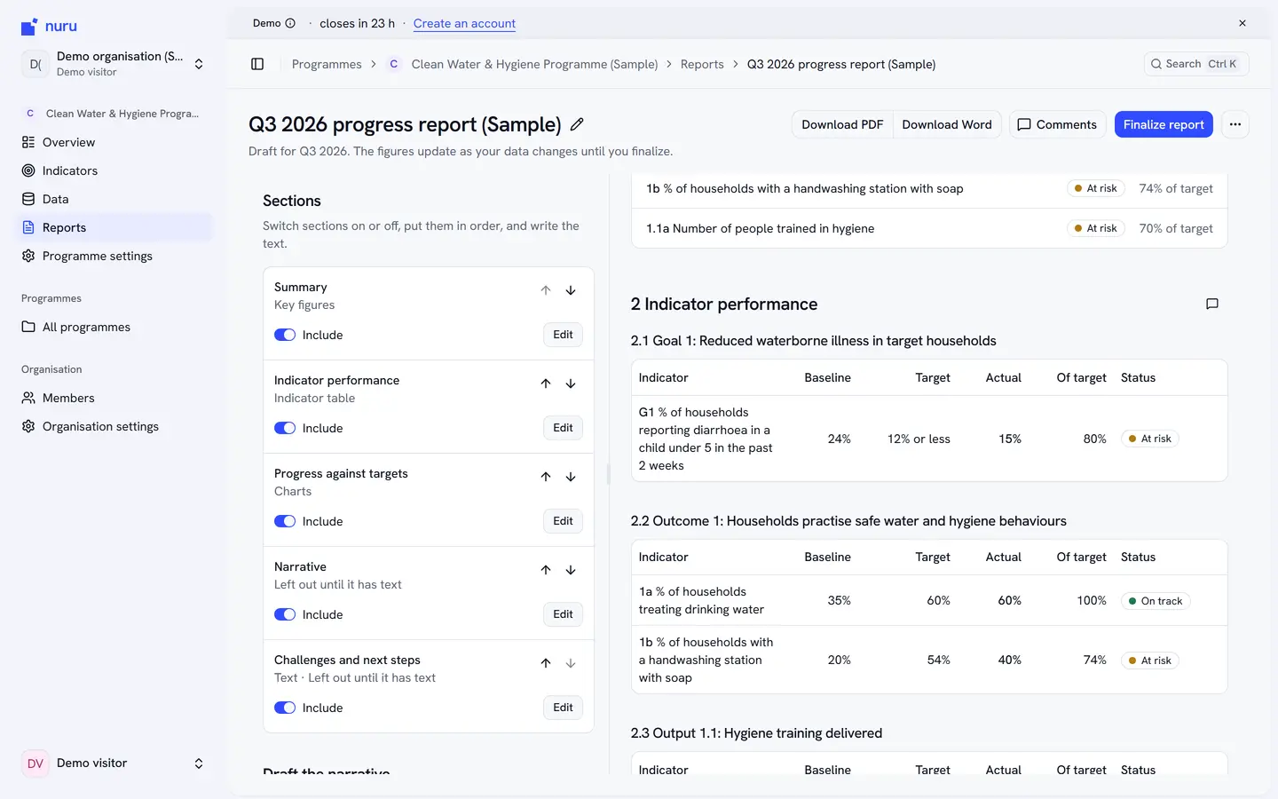Open the Data page in sidebar
Screen dimensions: 1278x799
114,199
